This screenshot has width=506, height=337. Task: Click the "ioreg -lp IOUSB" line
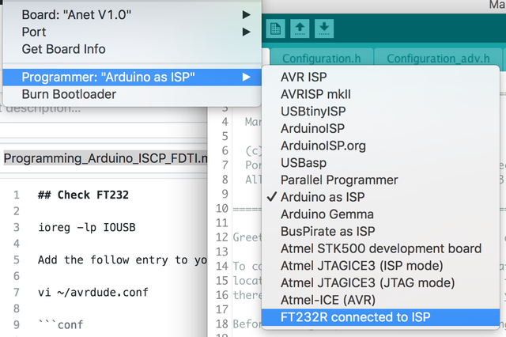[87, 228]
